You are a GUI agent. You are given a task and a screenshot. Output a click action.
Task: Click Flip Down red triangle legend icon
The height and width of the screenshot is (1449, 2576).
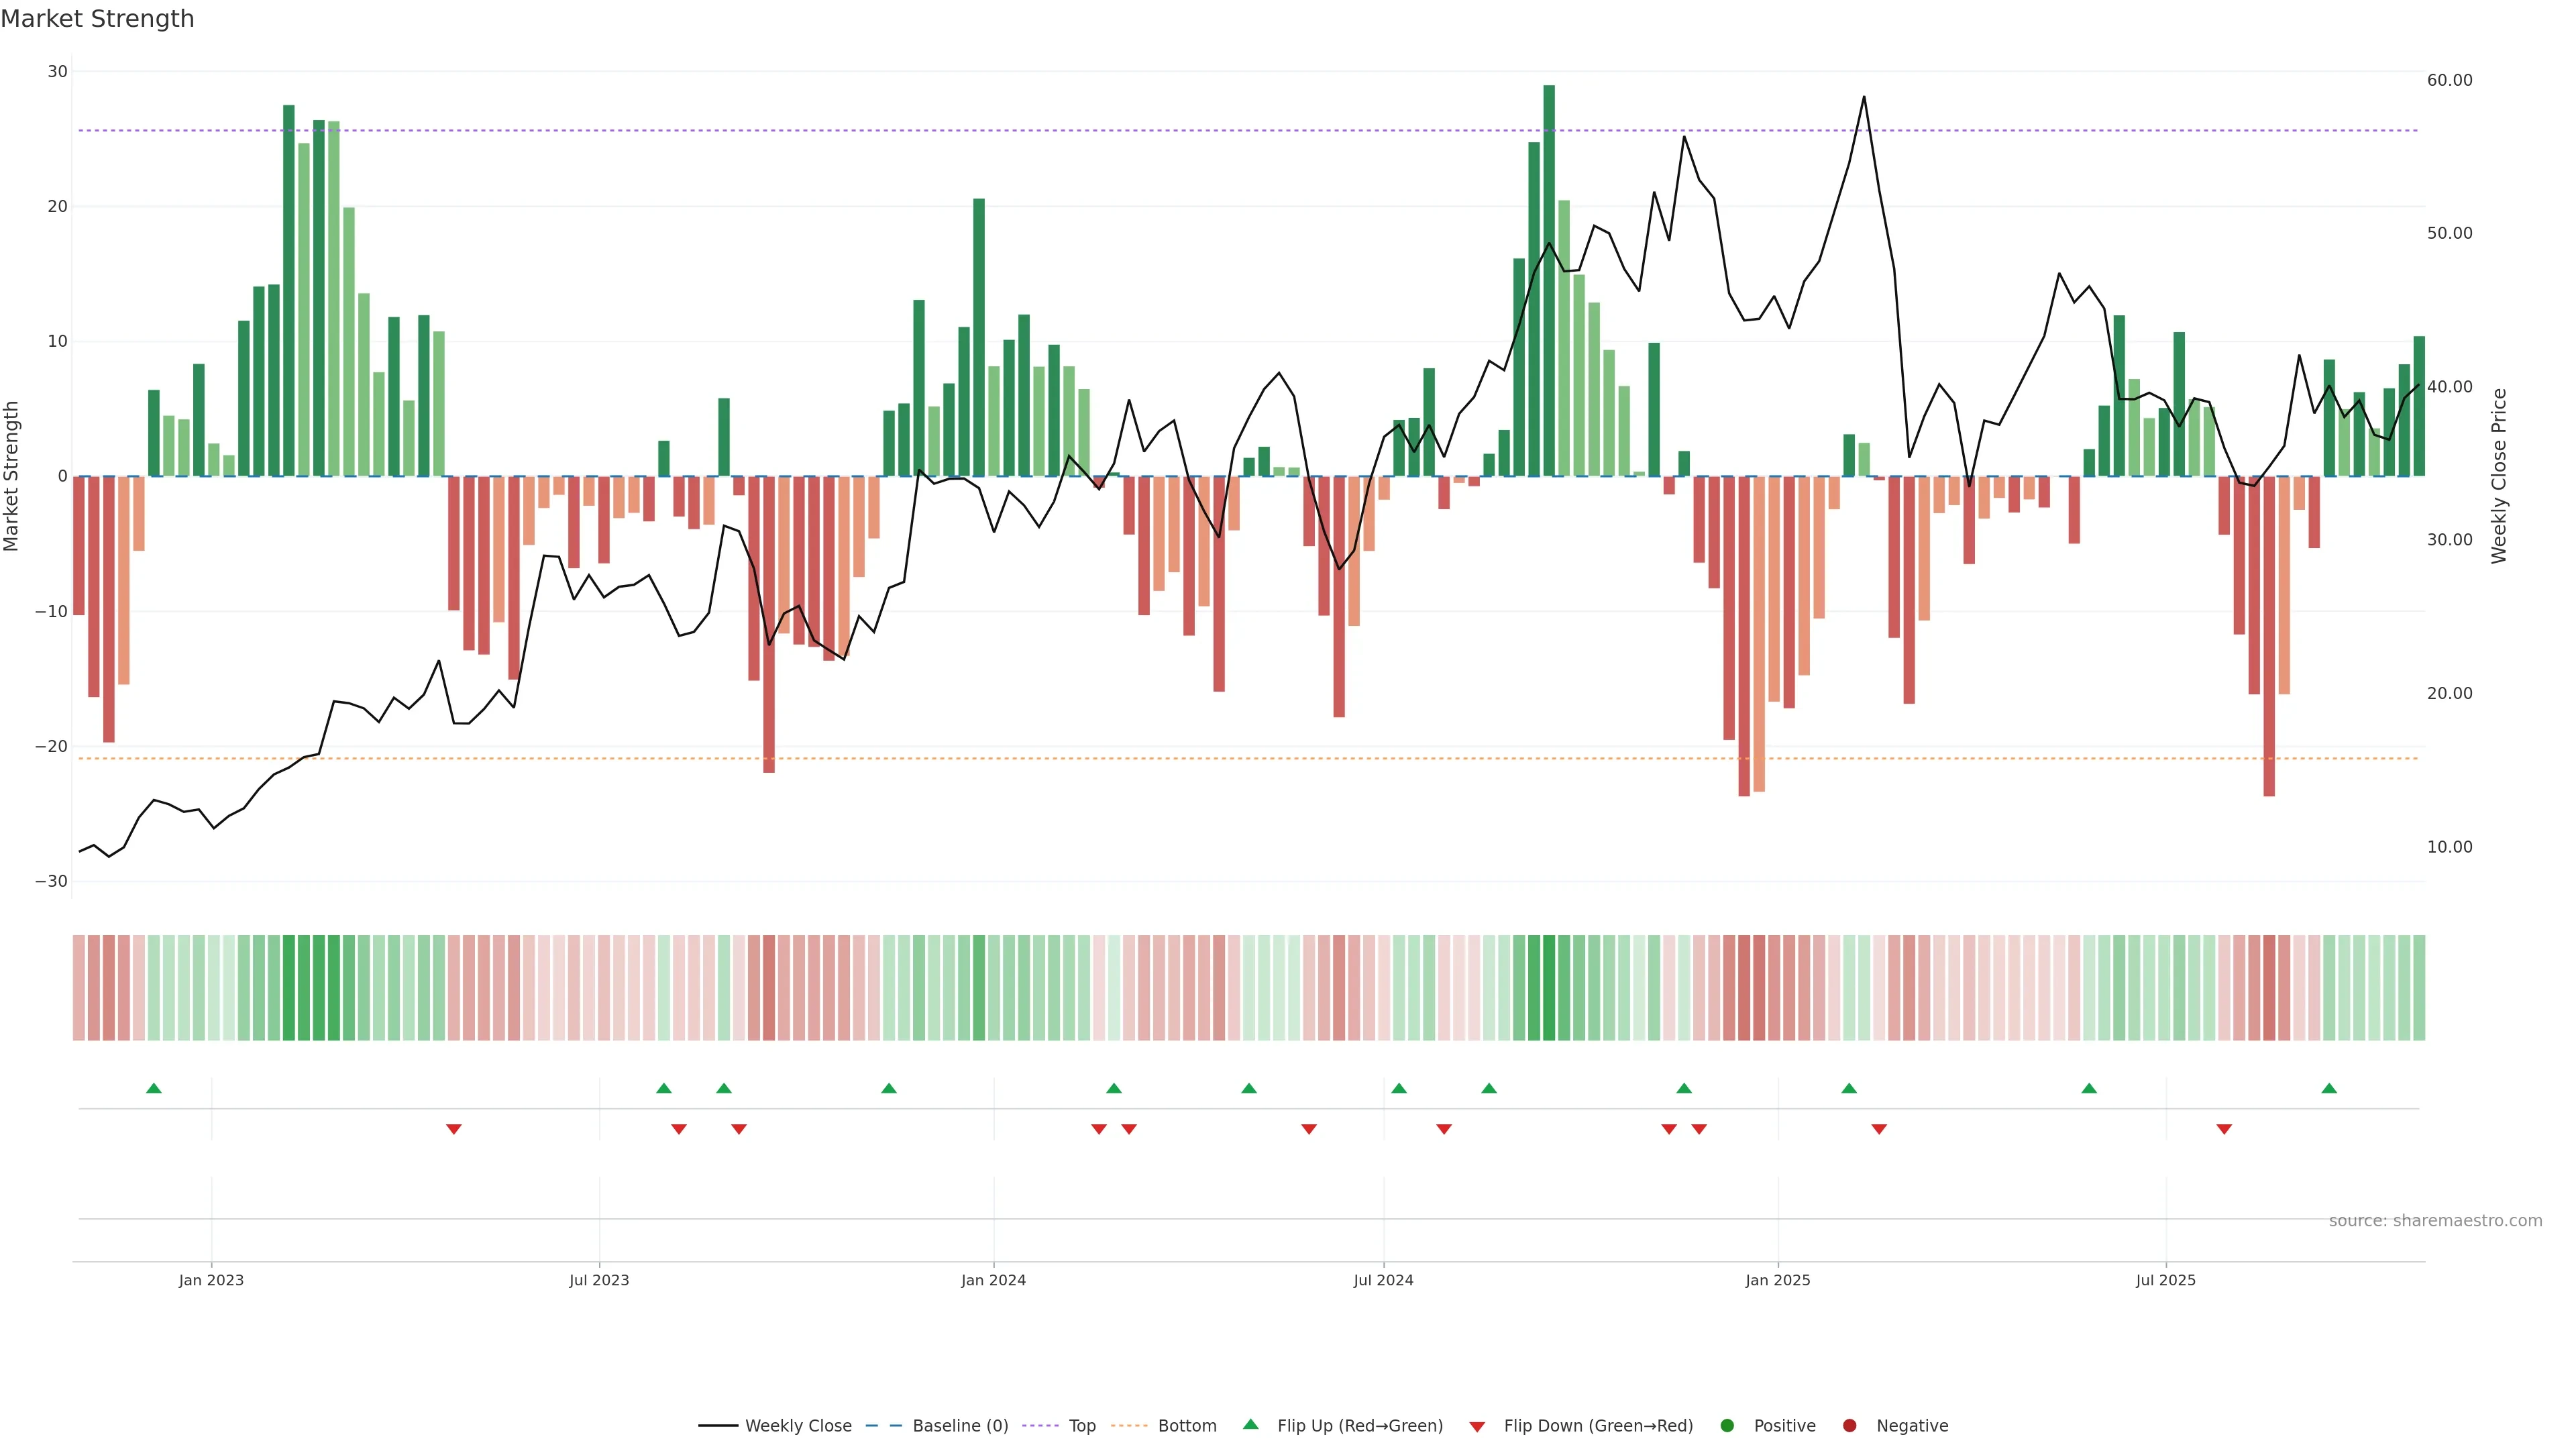coord(1477,1426)
